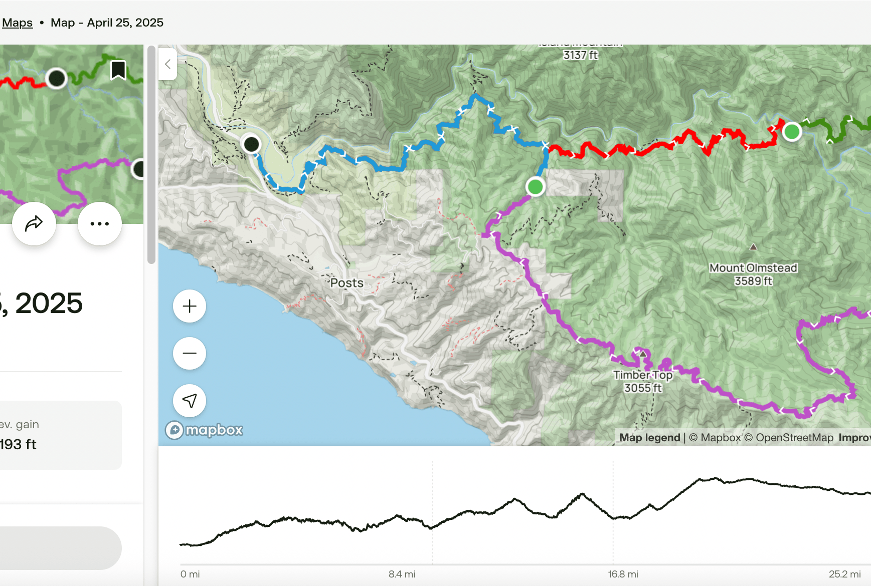The image size is (871, 586).
Task: Select the green waypoint on the red route
Action: (x=792, y=132)
